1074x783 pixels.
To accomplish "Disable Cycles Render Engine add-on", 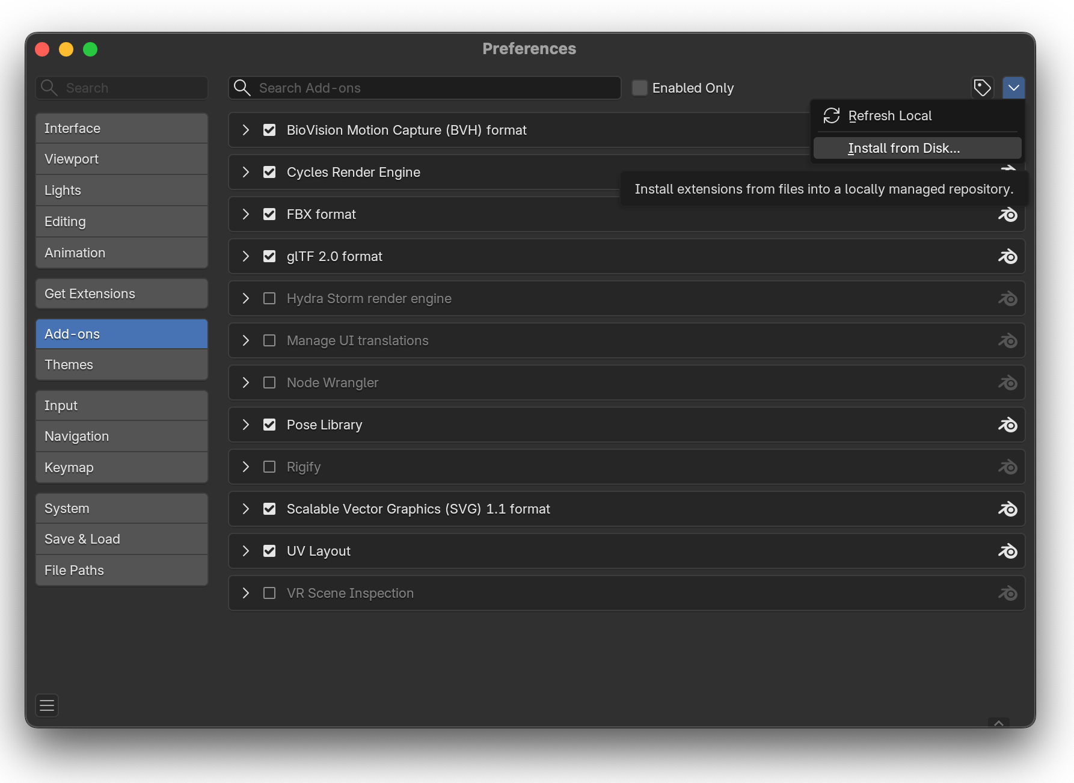I will pos(269,172).
